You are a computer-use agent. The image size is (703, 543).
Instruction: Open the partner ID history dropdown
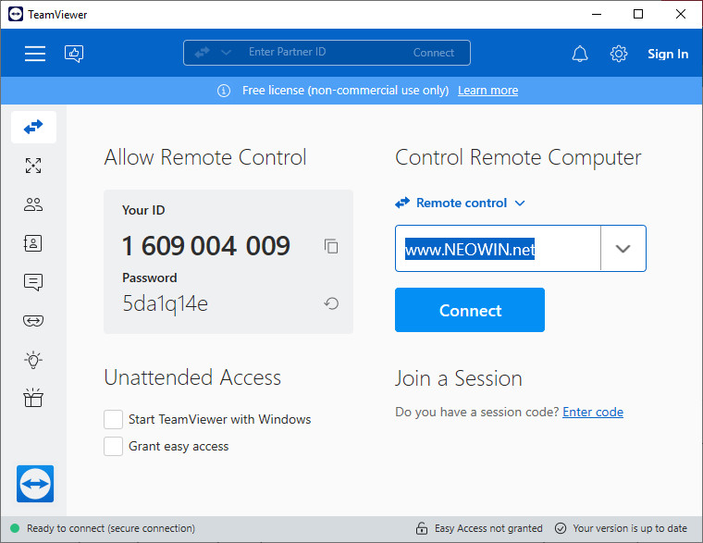tap(623, 249)
